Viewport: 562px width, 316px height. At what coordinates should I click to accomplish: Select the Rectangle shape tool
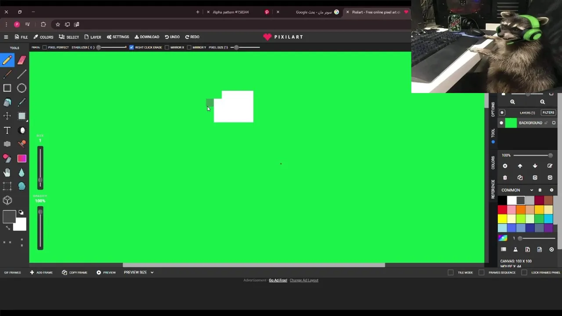(x=7, y=88)
